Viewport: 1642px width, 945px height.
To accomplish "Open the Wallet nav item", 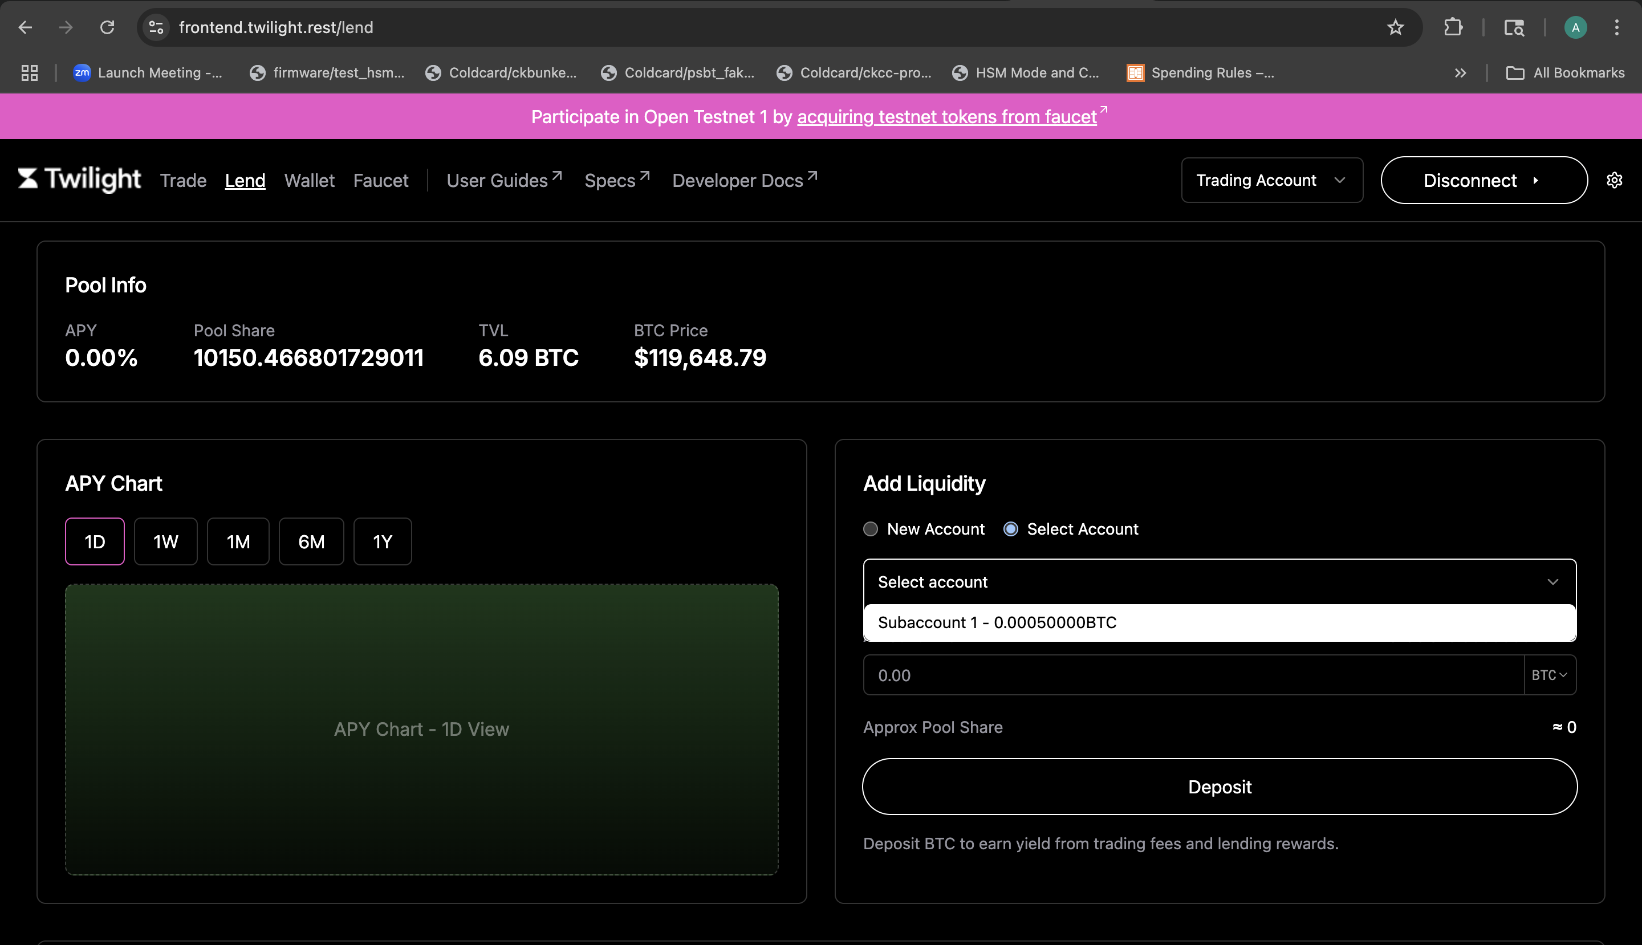I will coord(309,181).
